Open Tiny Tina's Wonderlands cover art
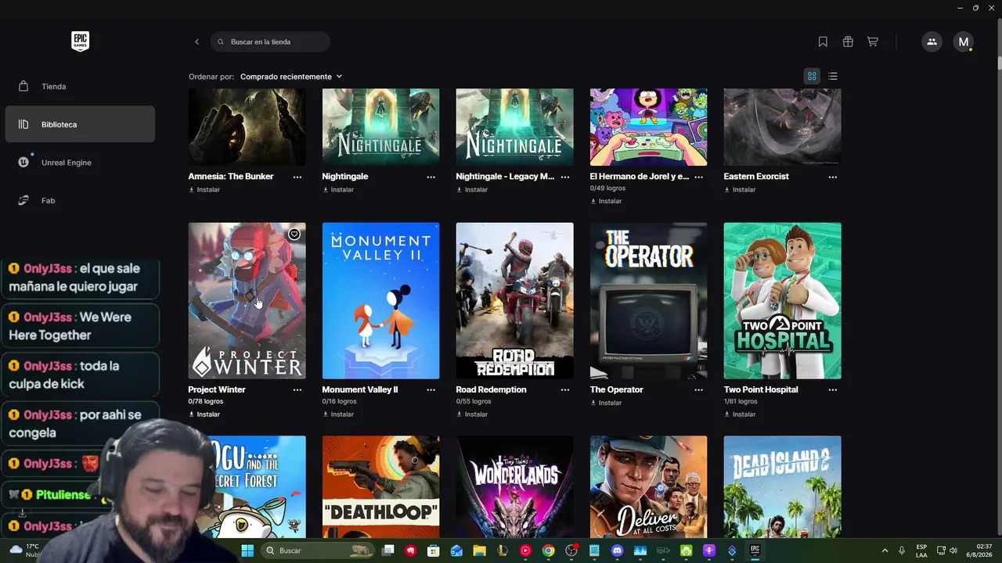 [514, 486]
